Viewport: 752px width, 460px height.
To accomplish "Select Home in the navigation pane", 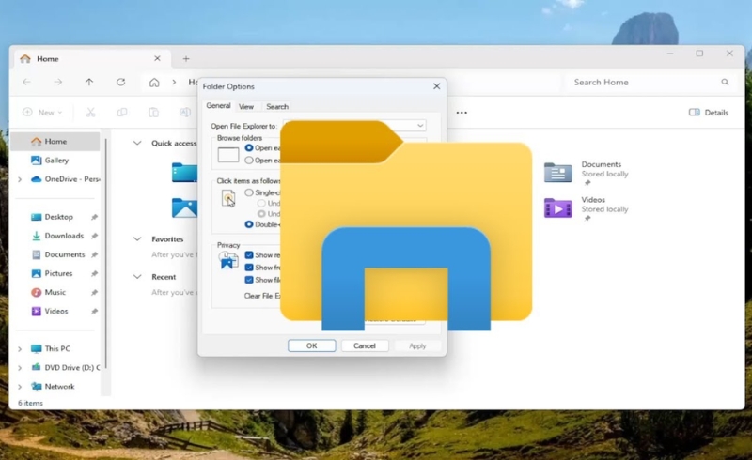I will pyautogui.click(x=55, y=142).
